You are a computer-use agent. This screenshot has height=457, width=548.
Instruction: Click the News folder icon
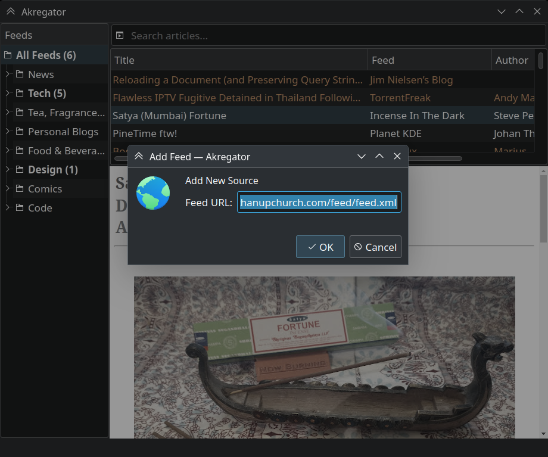point(20,74)
